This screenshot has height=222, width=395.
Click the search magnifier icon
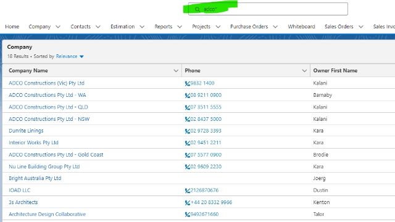(x=197, y=9)
